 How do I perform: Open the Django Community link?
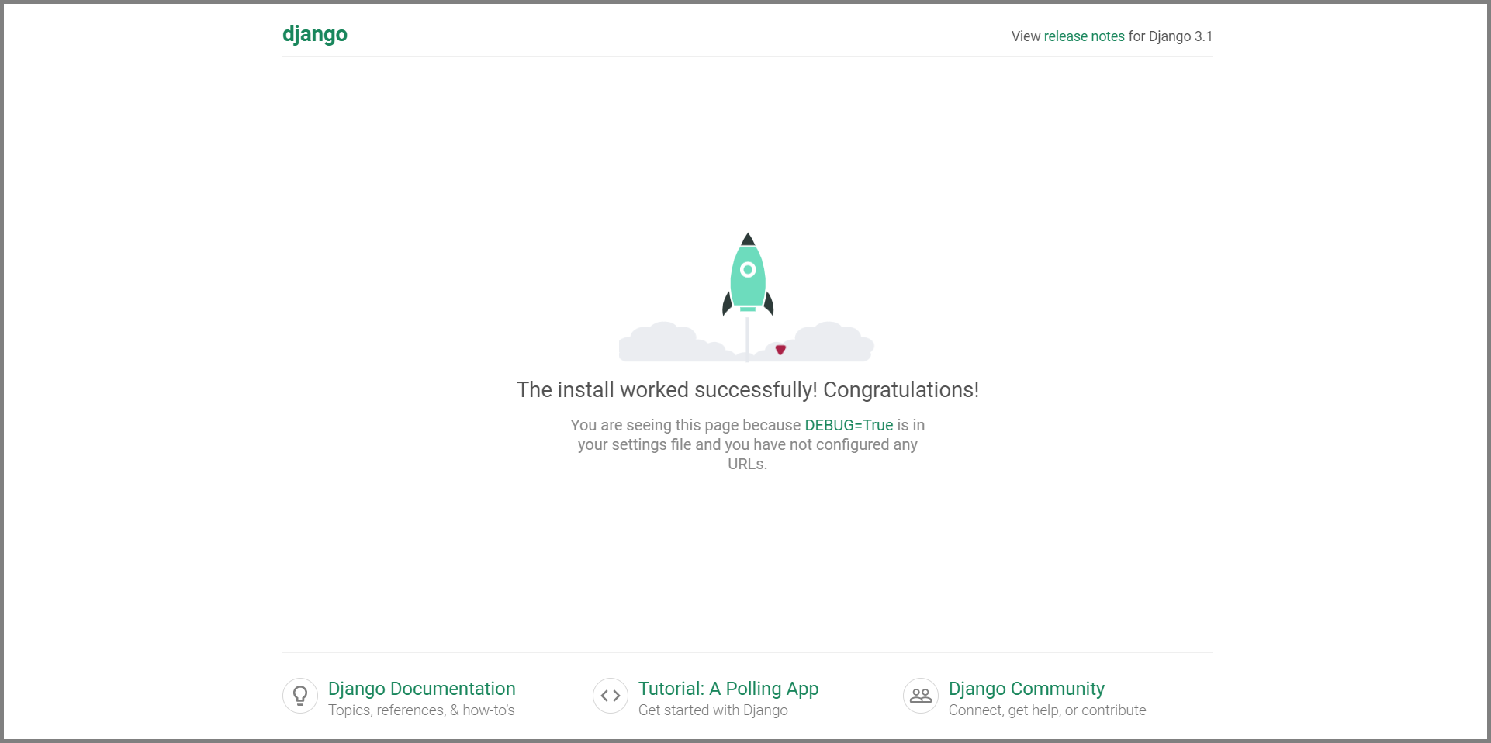pyautogui.click(x=1026, y=689)
